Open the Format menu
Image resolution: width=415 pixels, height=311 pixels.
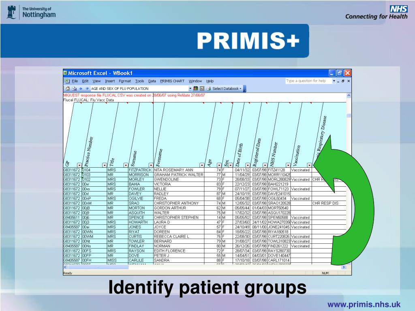(125, 81)
